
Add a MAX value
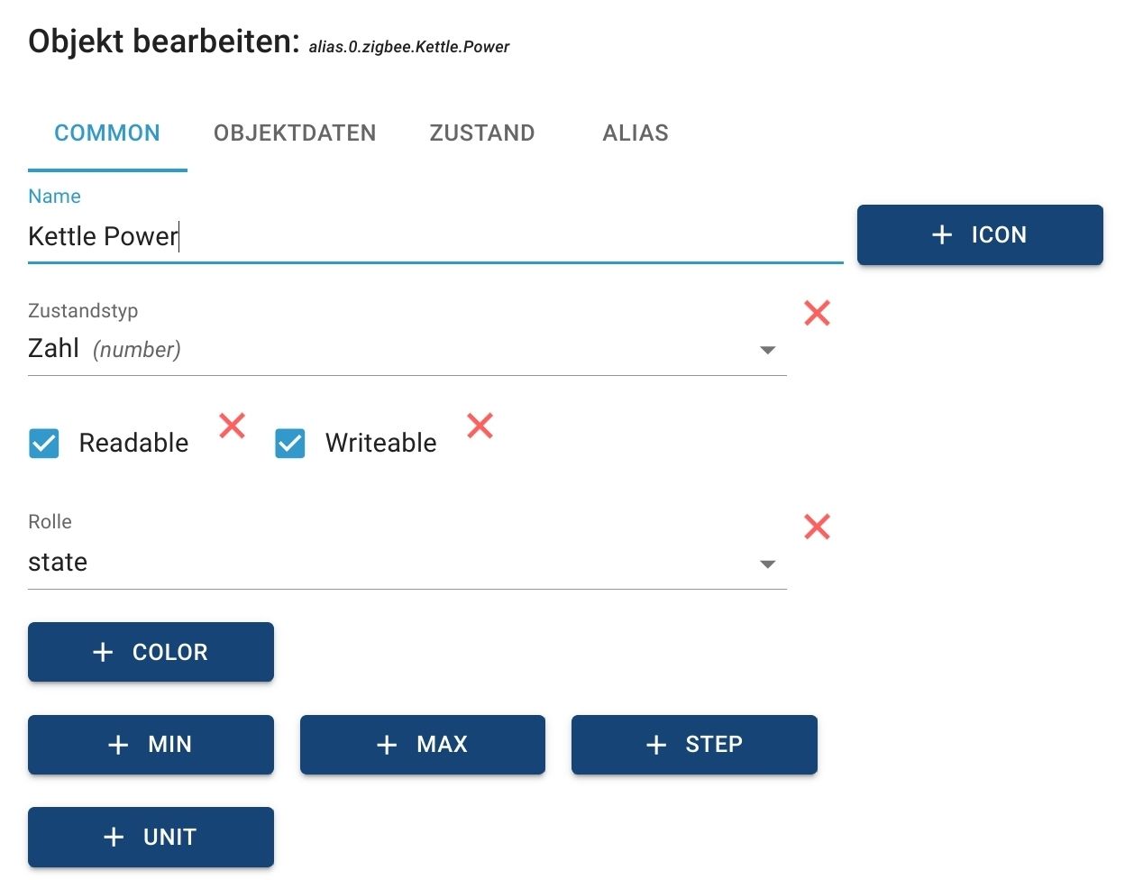click(x=422, y=745)
